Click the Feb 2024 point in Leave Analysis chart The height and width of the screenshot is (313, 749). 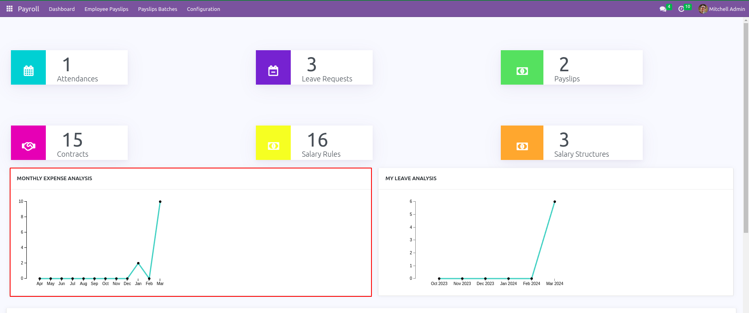click(x=532, y=279)
